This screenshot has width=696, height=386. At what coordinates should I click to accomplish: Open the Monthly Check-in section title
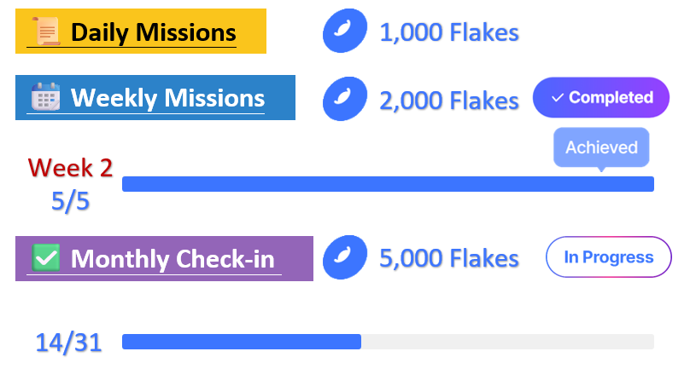point(177,258)
